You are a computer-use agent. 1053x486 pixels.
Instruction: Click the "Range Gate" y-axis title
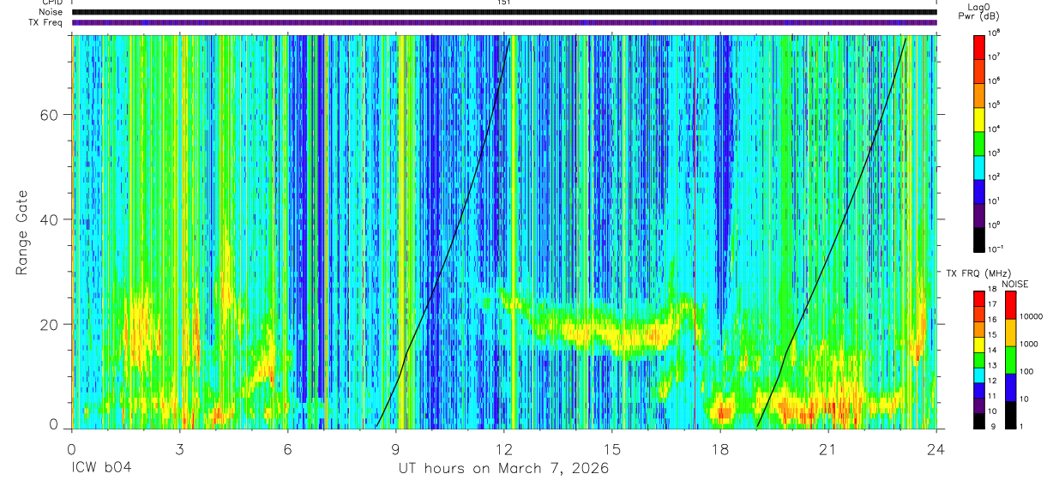tap(23, 232)
